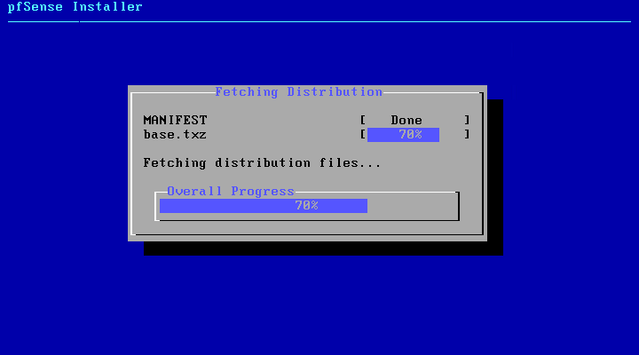Click the Overall Progress 70% bar

(x=307, y=206)
